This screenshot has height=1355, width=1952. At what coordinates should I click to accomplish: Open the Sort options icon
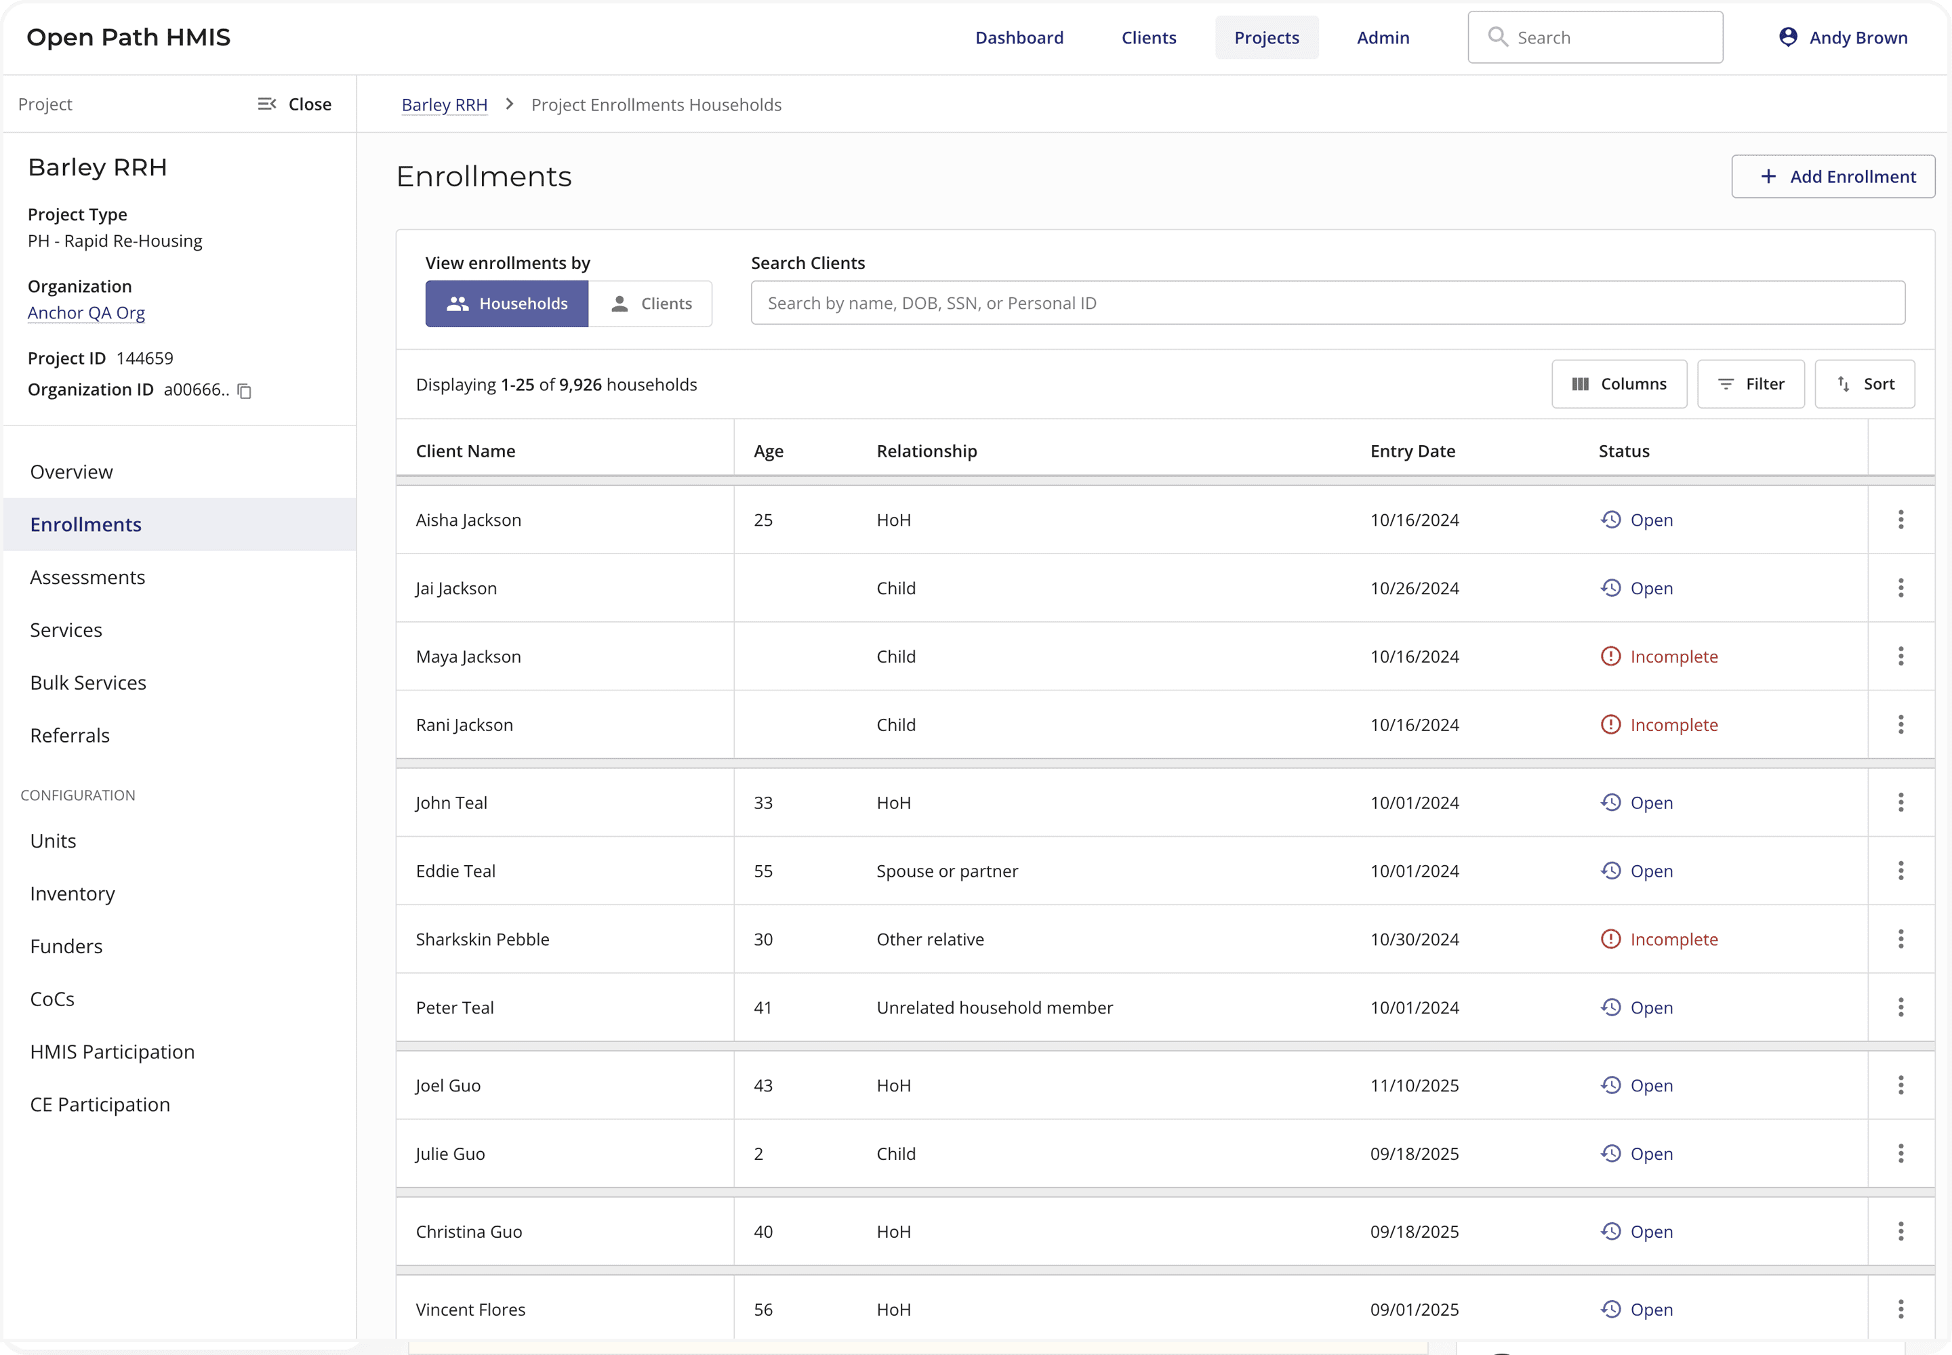click(x=1844, y=383)
